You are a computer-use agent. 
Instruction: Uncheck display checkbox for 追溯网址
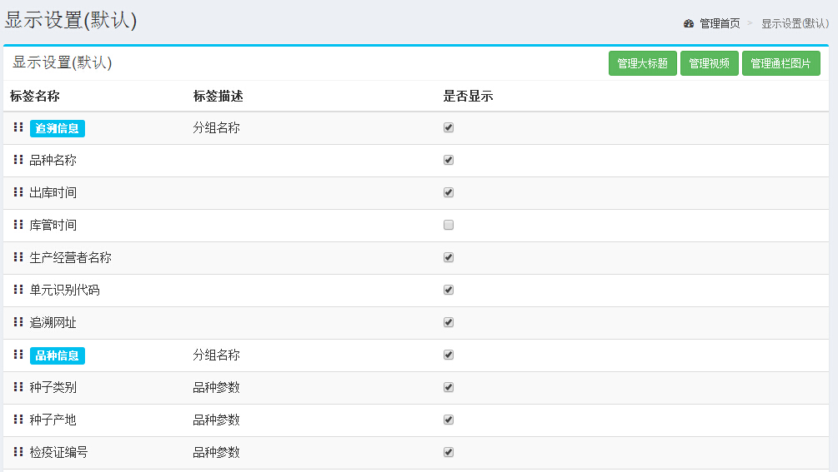click(449, 323)
